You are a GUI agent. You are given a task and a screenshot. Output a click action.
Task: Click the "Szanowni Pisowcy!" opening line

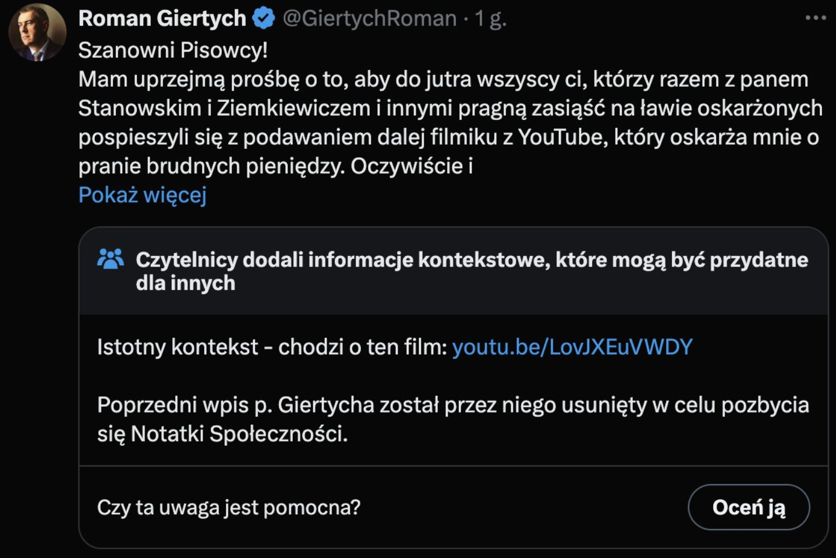point(173,50)
